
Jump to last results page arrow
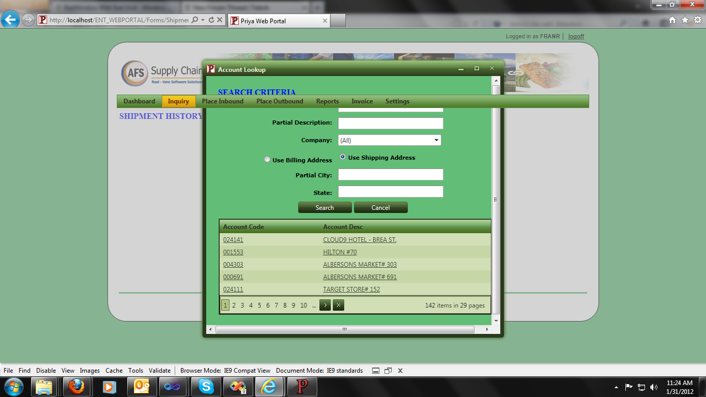click(x=339, y=305)
